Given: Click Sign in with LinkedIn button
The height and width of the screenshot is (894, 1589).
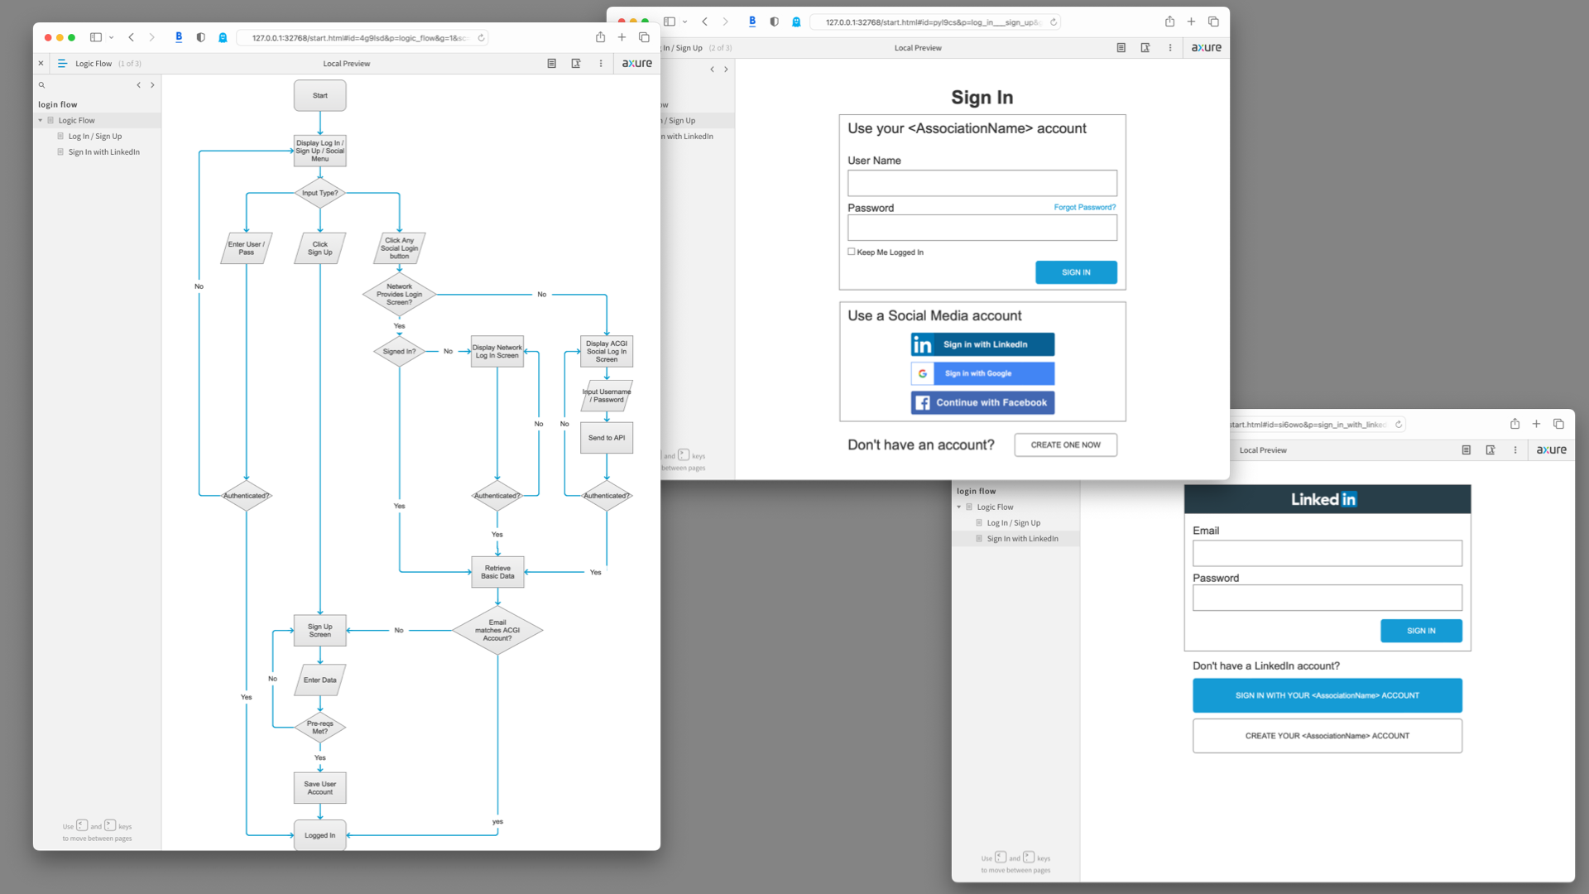Looking at the screenshot, I should [982, 344].
